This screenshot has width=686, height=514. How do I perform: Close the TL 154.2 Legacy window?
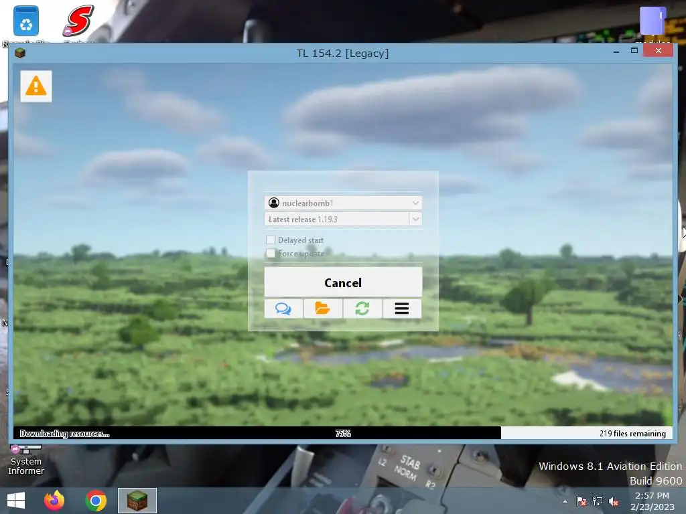tap(659, 51)
